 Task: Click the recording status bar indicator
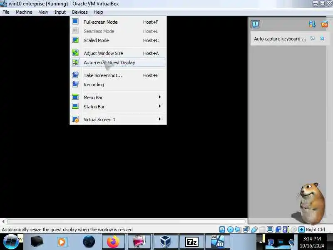pos(278,230)
